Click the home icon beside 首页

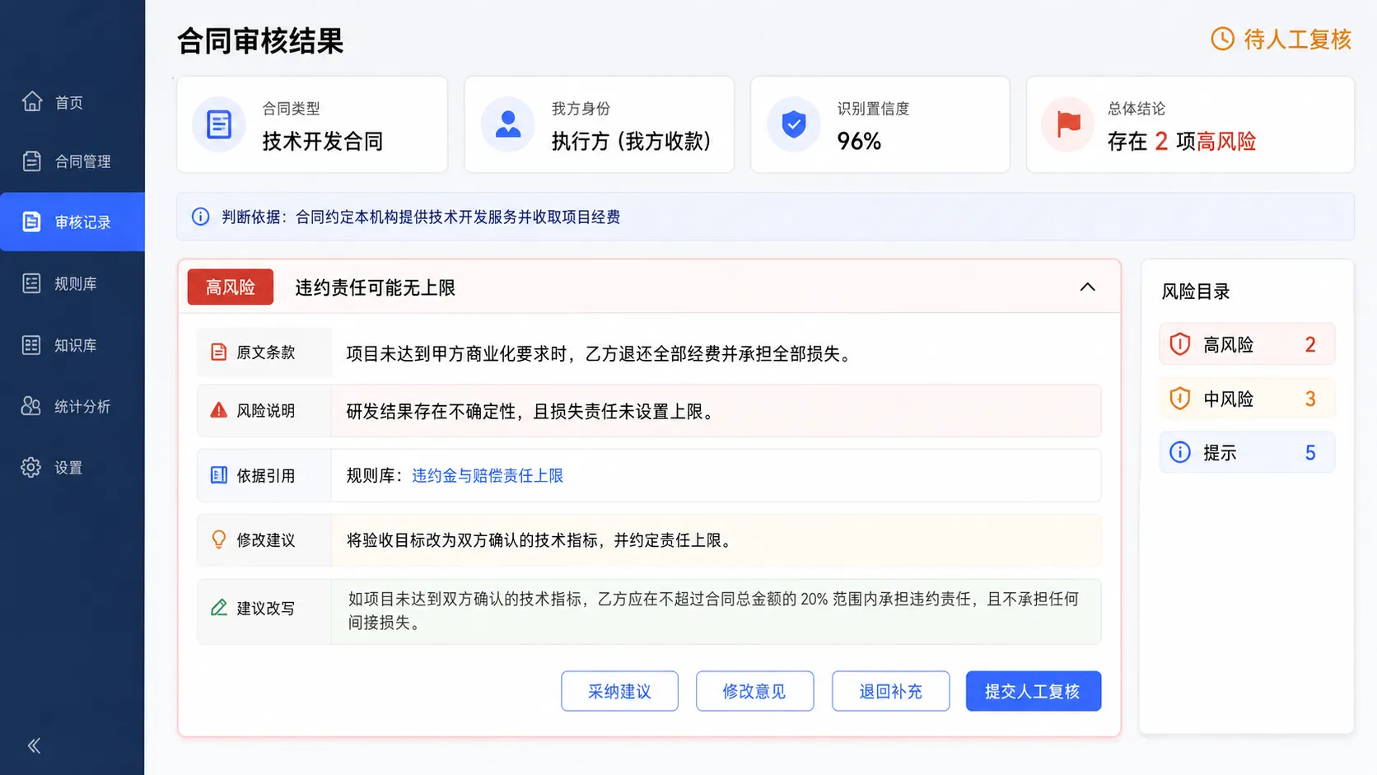(32, 101)
